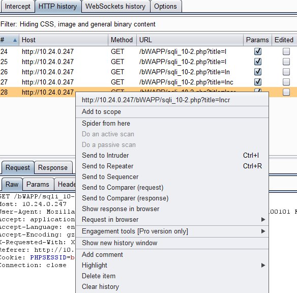The image size is (297, 293).
Task: Sort by the Edited column header
Action: [284, 40]
